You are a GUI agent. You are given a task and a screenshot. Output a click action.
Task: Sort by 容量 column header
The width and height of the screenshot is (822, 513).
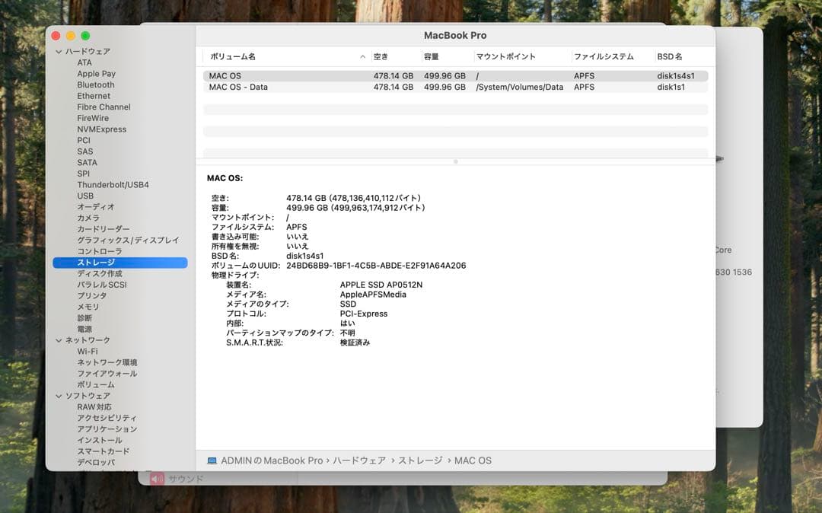click(x=432, y=56)
